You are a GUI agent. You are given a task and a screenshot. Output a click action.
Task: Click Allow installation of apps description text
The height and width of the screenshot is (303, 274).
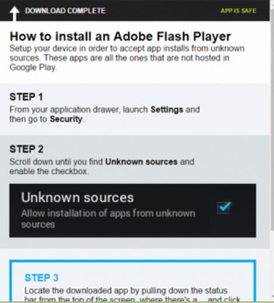(108, 219)
